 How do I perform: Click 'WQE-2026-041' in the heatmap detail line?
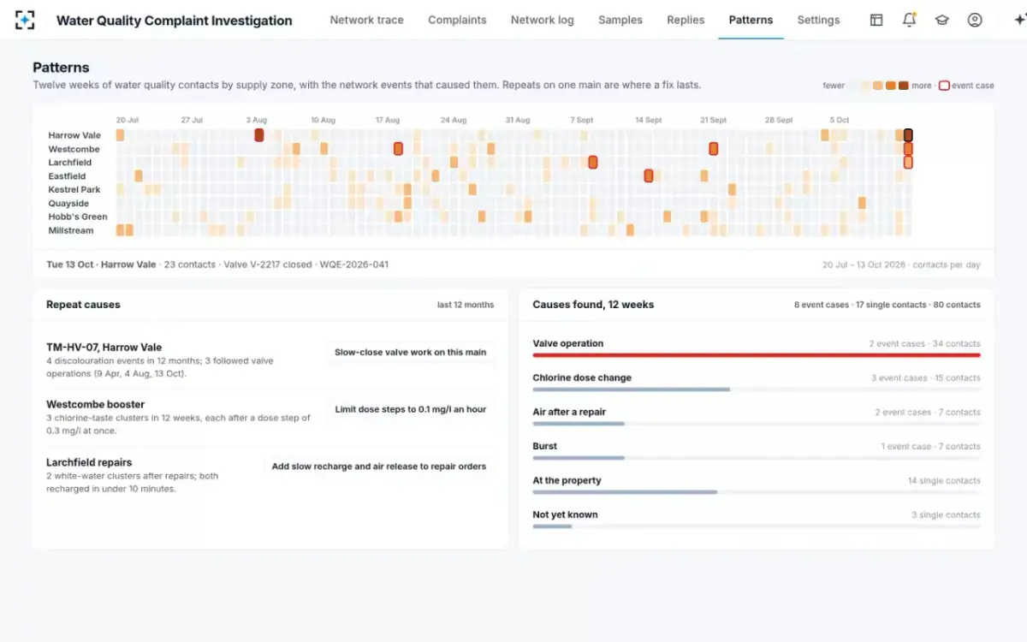(353, 265)
